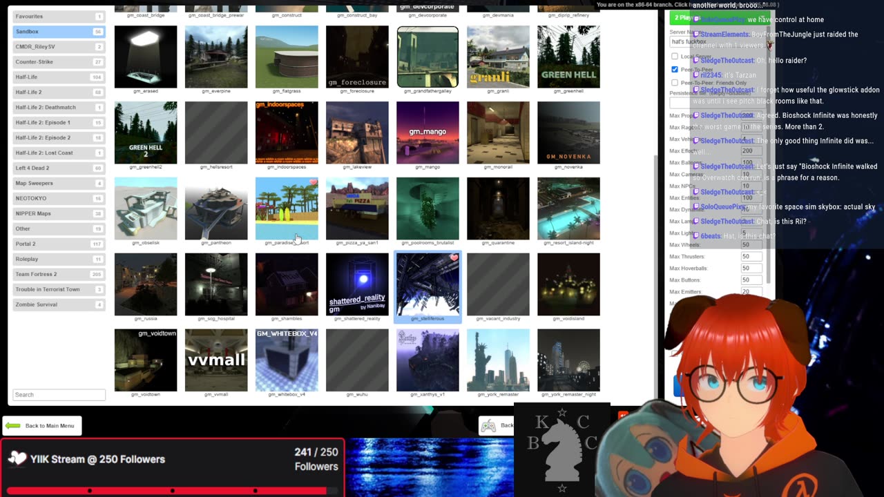Image resolution: width=884 pixels, height=497 pixels.
Task: Pick the gm_foreclosure map thumbnail
Action: [357, 57]
